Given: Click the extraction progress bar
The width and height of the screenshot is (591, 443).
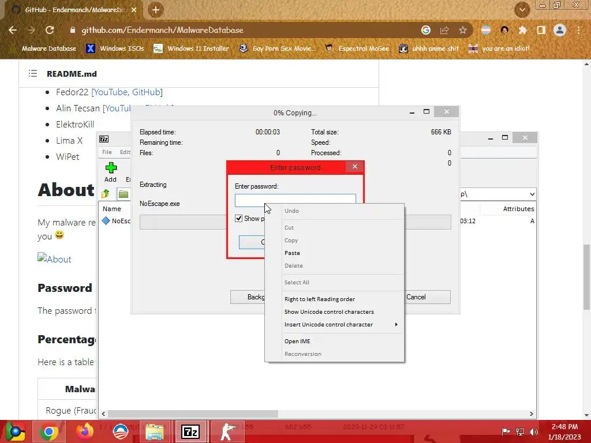Looking at the screenshot, I should click(x=295, y=222).
